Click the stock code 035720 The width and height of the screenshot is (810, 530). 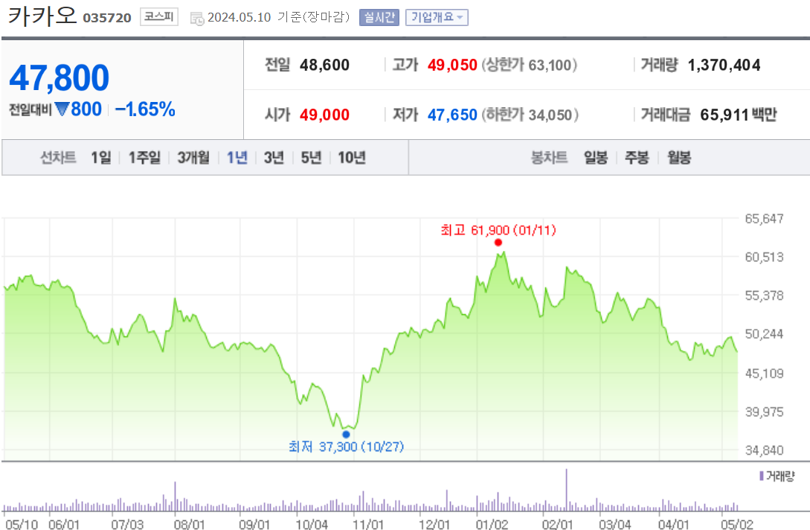107,18
